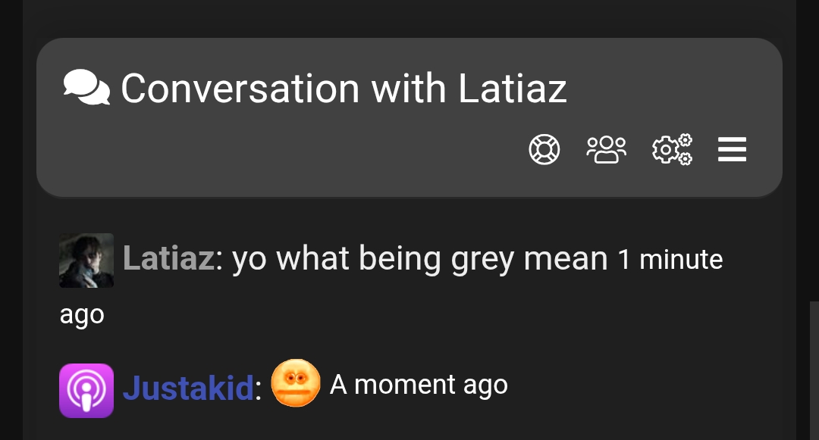Click Justakid's podcast avatar icon
This screenshot has width=819, height=440.
(x=86, y=391)
